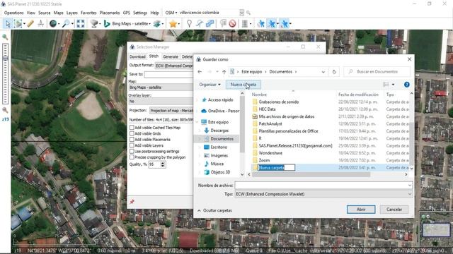Image resolution: width=453 pixels, height=254 pixels.
Task: Click the Nueva carpeta button
Action: tap(243, 85)
